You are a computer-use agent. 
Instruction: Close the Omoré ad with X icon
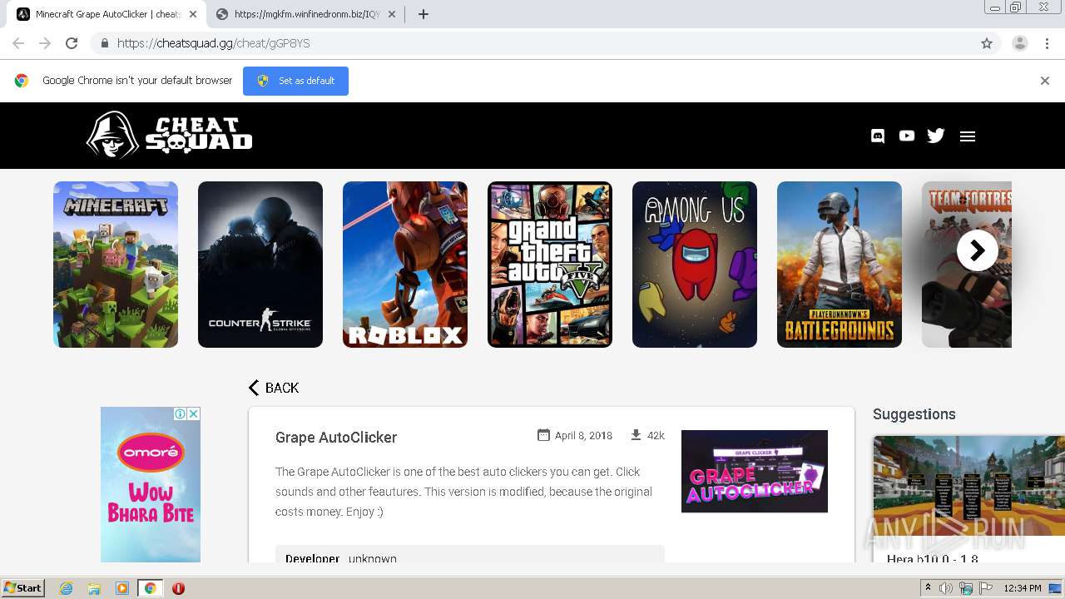click(x=194, y=413)
